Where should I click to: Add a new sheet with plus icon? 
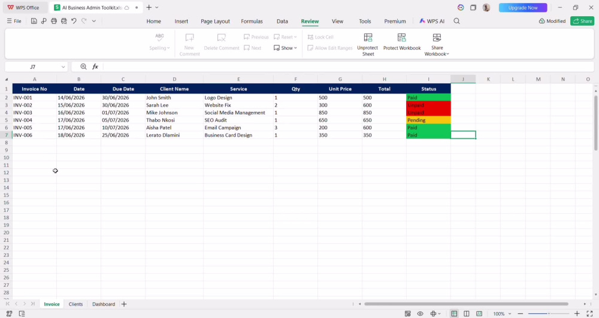(124, 304)
